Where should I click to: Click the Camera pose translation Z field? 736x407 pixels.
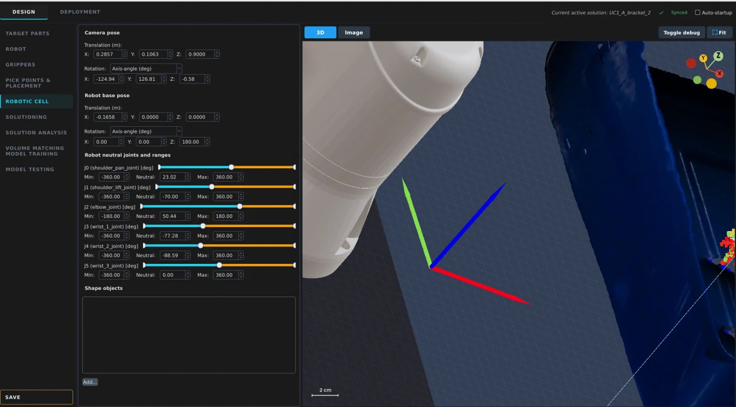click(199, 54)
